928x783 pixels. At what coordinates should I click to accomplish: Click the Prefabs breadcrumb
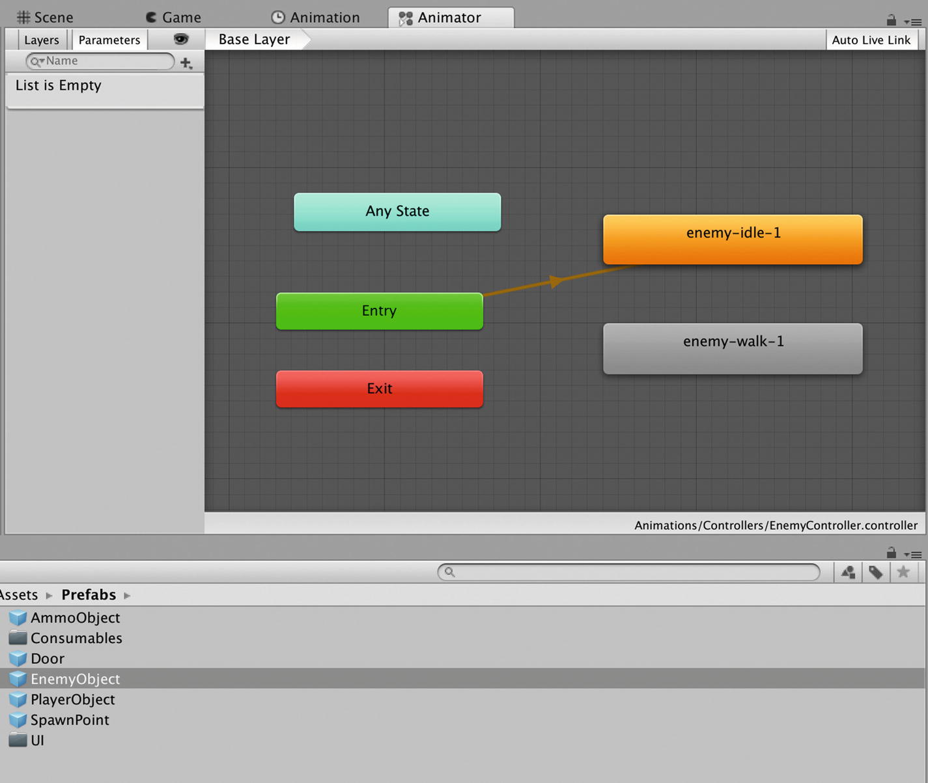[x=89, y=595]
